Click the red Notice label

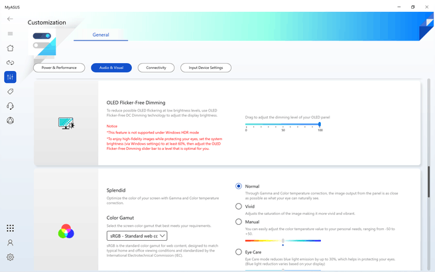pyautogui.click(x=112, y=126)
